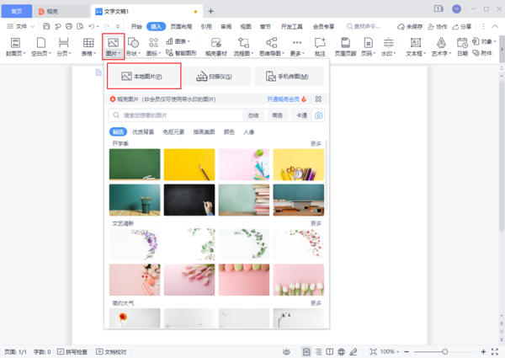Screen dimensions: 505x358
Task: Switch to outline view icon
Action: click(x=318, y=352)
